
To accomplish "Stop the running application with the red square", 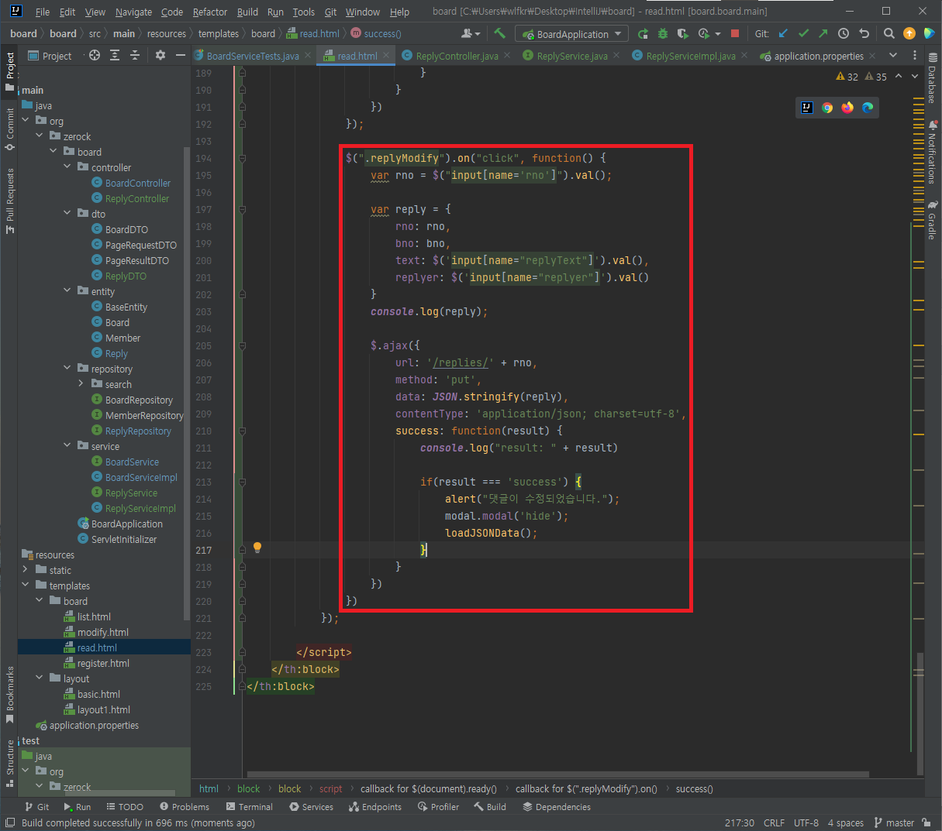I will 735,33.
